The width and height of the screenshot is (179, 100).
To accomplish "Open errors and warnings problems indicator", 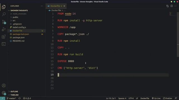I will coord(27,98).
